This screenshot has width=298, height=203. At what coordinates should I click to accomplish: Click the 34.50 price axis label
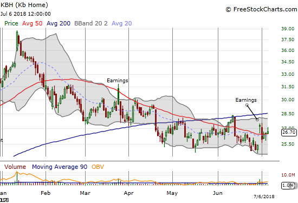pyautogui.click(x=288, y=62)
